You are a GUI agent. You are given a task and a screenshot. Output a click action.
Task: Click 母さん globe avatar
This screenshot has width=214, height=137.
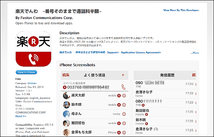66,114
